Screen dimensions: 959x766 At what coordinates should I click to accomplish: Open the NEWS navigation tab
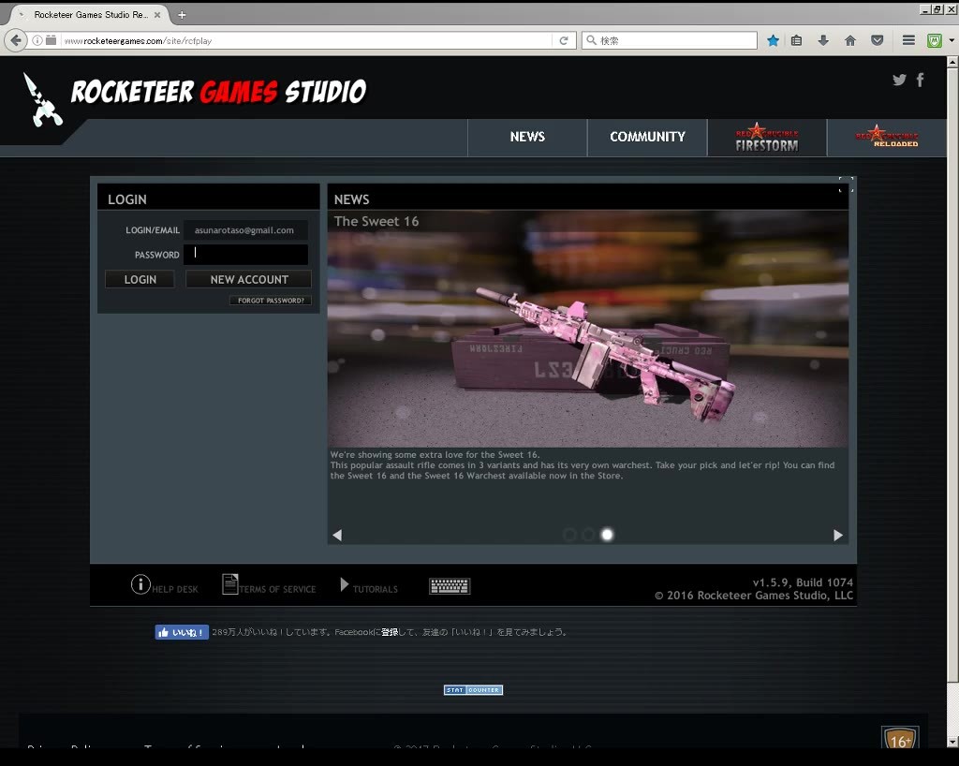point(527,137)
